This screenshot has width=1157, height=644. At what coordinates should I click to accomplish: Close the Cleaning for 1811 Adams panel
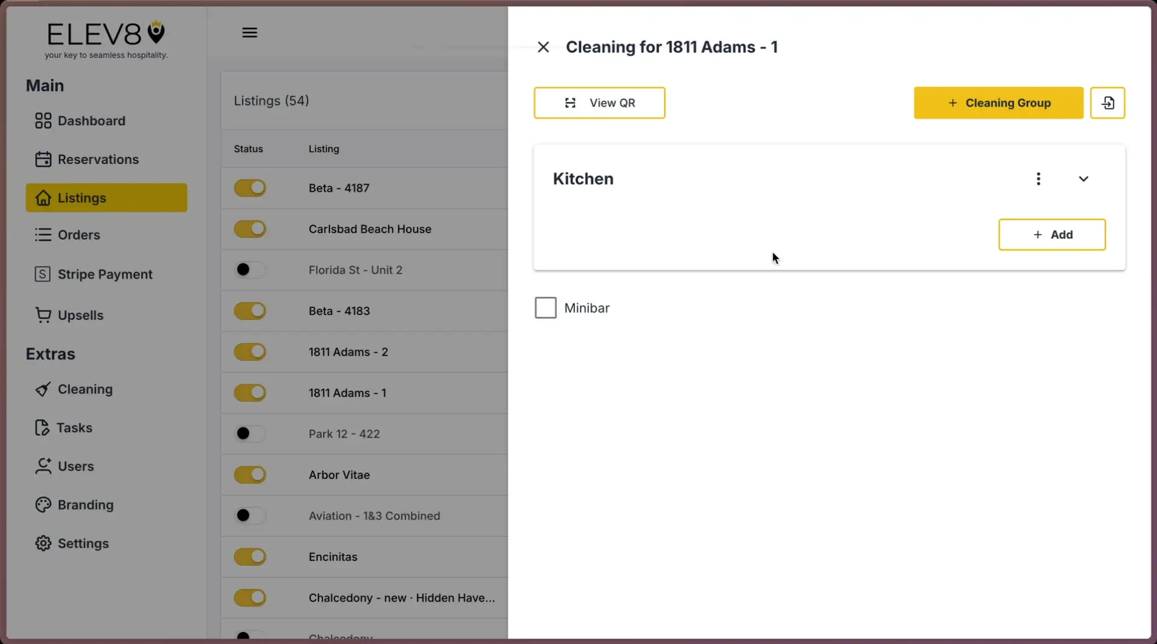tap(542, 46)
